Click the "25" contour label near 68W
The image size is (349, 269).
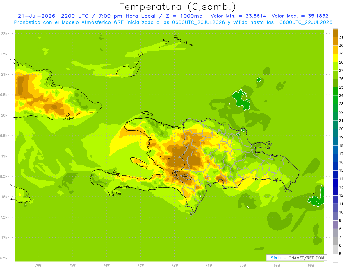pyautogui.click(x=322, y=187)
